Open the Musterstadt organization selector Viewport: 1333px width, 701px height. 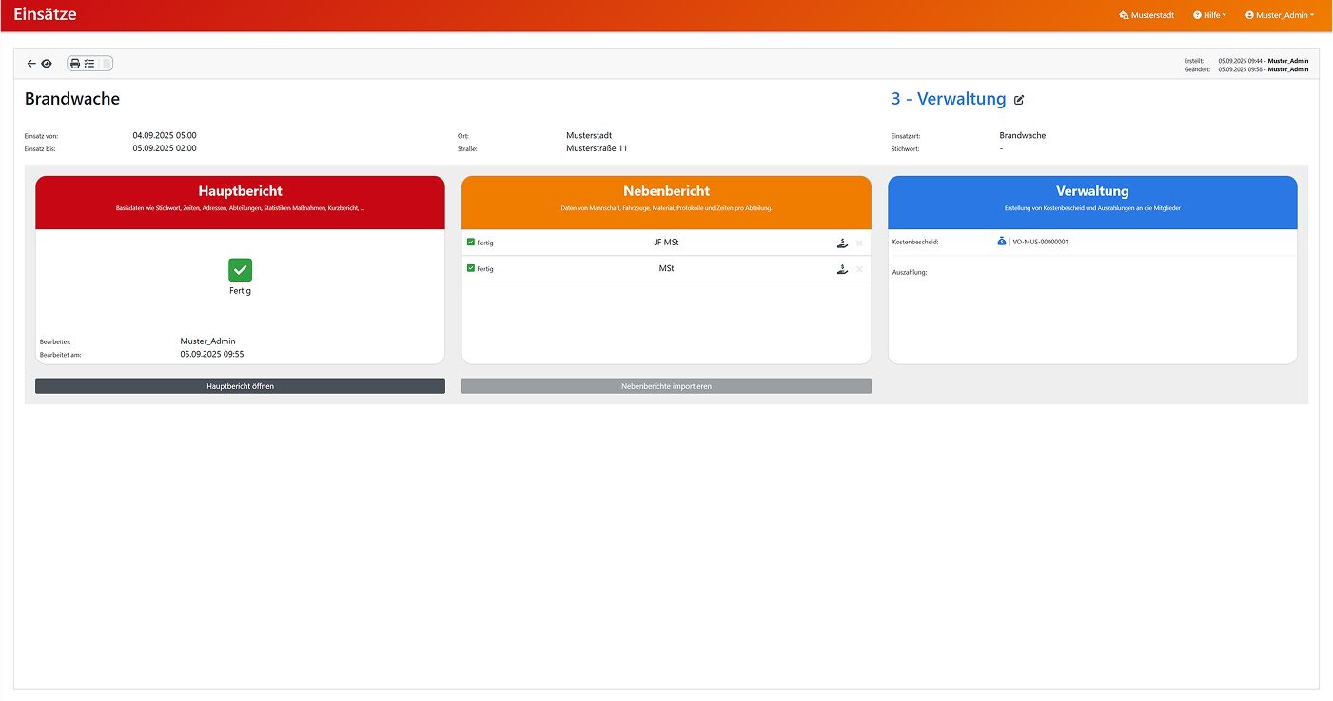pos(1147,15)
